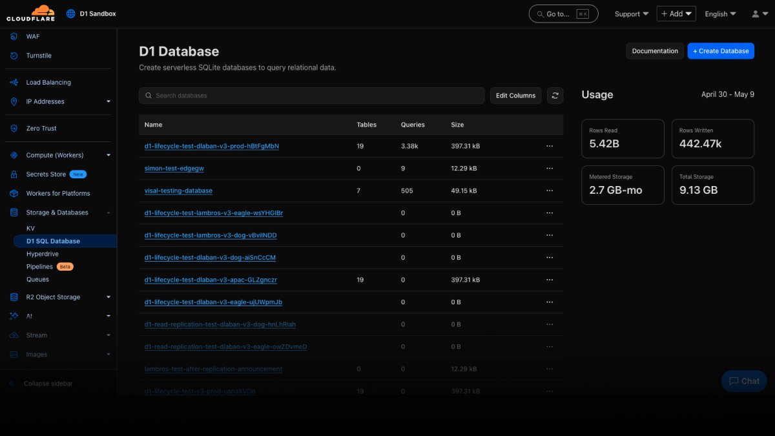Open d1-read-replication-test-dlaban-v3-dog-hnLhRiah link

pos(220,324)
